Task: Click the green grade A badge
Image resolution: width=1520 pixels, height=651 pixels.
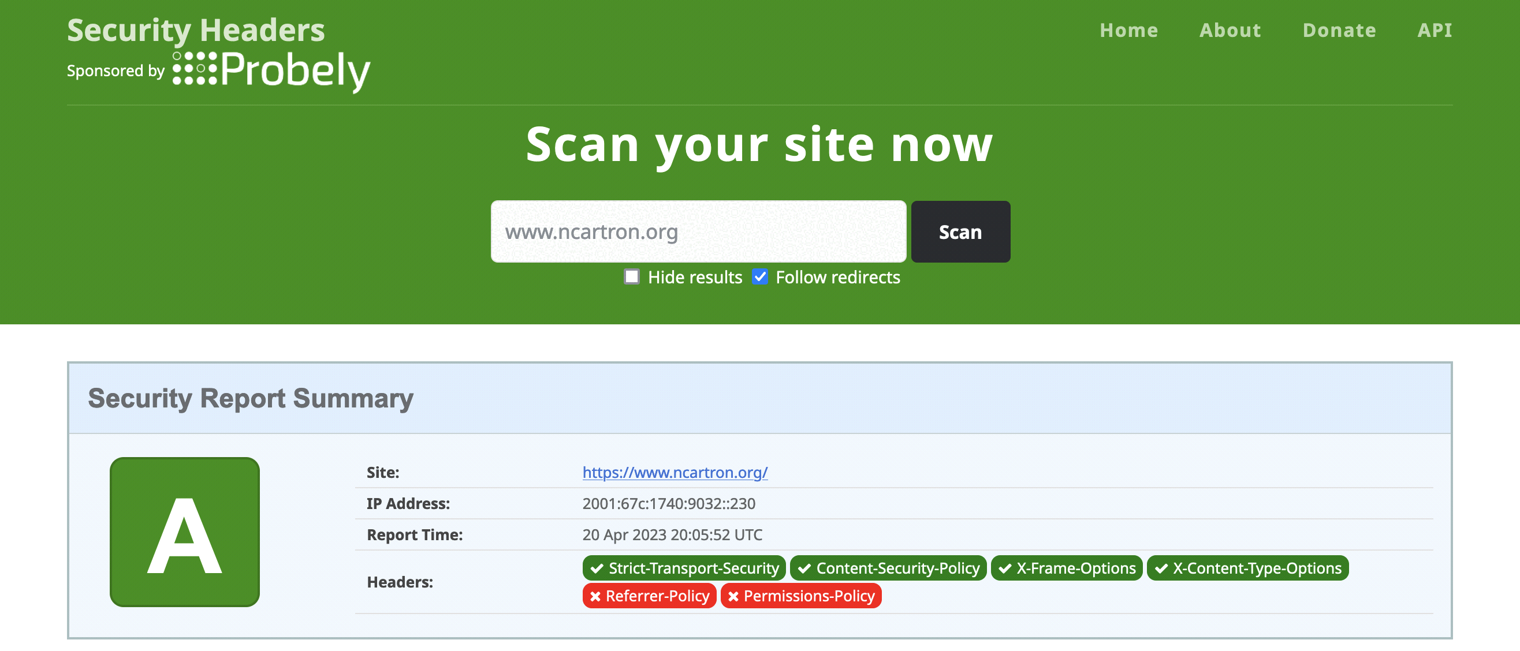Action: pos(185,532)
